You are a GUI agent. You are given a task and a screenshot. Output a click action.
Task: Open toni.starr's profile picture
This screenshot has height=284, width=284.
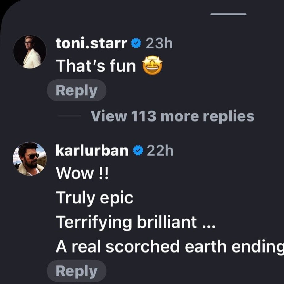(x=30, y=52)
